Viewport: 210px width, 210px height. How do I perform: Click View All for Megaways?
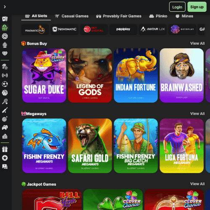coord(197,114)
